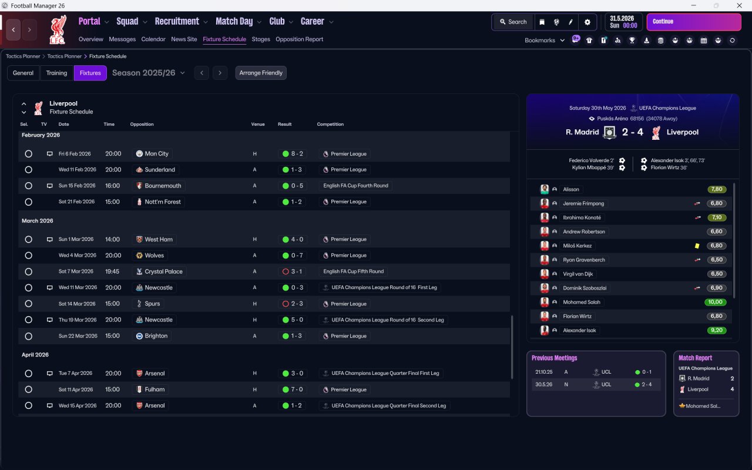
Task: Open the bookmark icon beside Search
Action: click(x=542, y=22)
